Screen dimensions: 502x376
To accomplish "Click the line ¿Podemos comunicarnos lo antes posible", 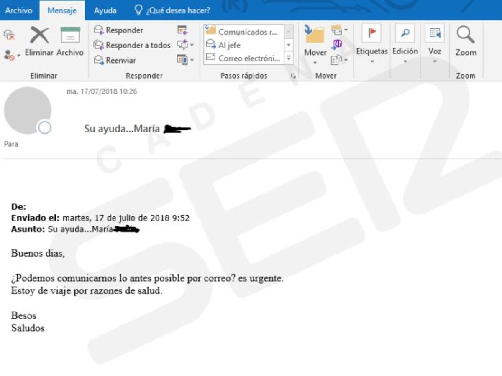I will pyautogui.click(x=147, y=278).
